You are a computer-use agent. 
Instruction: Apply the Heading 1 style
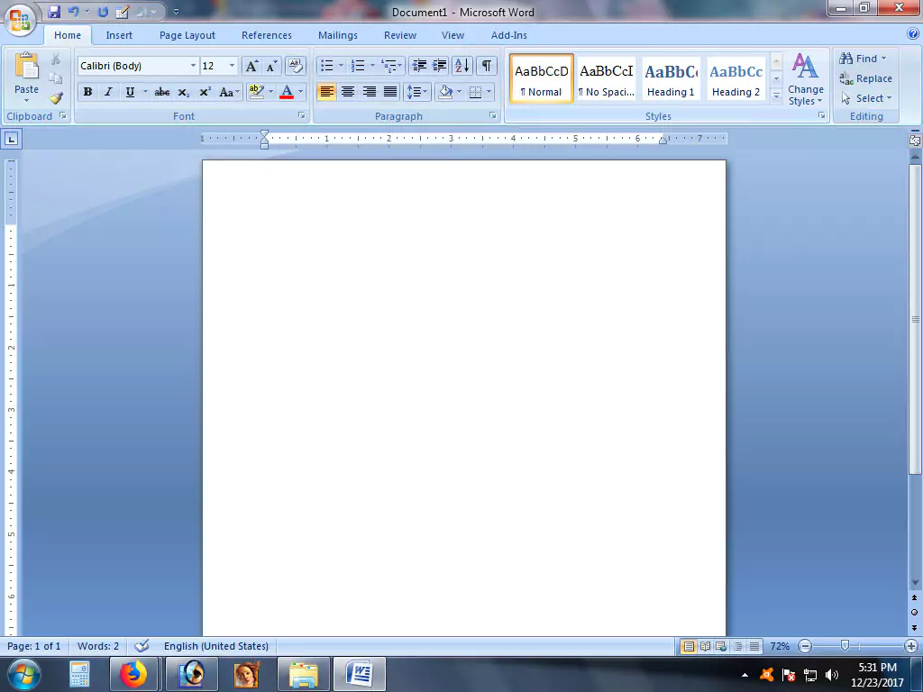pyautogui.click(x=671, y=78)
